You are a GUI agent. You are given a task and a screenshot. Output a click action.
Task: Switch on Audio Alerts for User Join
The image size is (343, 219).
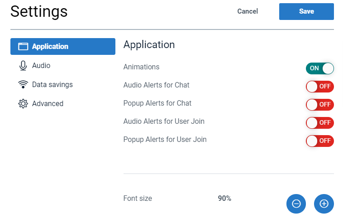(x=319, y=123)
